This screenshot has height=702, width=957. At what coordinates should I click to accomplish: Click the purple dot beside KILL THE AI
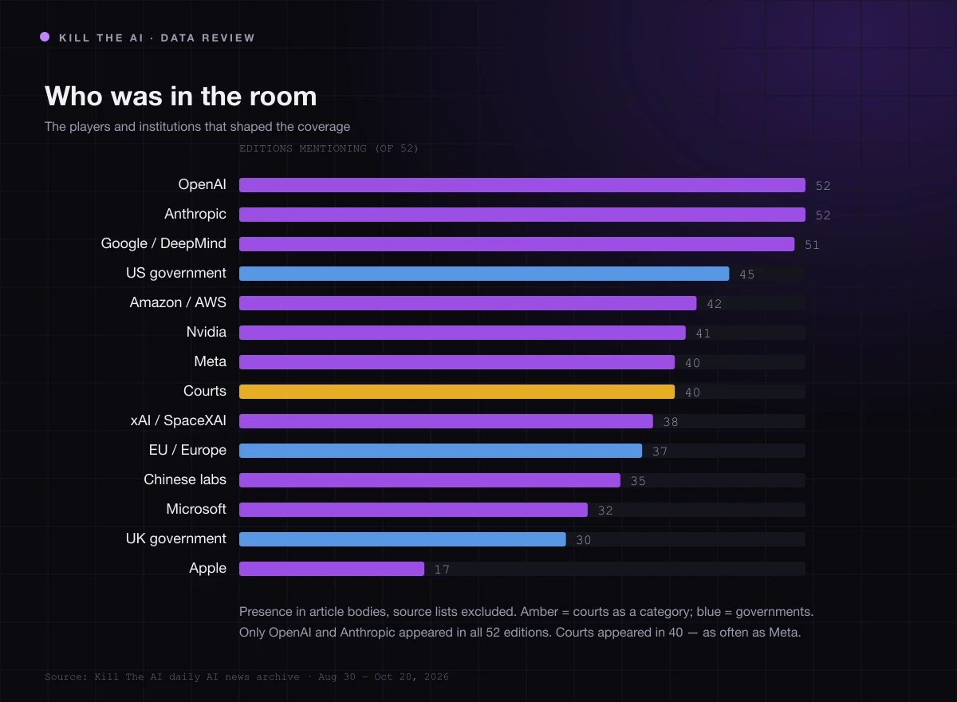pos(45,37)
